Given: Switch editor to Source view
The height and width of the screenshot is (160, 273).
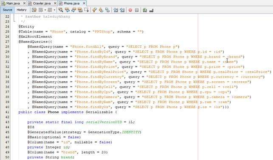Looking at the screenshot, I should point(8,10).
